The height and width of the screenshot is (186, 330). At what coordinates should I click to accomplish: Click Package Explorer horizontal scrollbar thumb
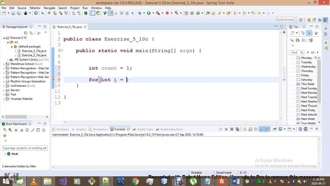(15, 117)
